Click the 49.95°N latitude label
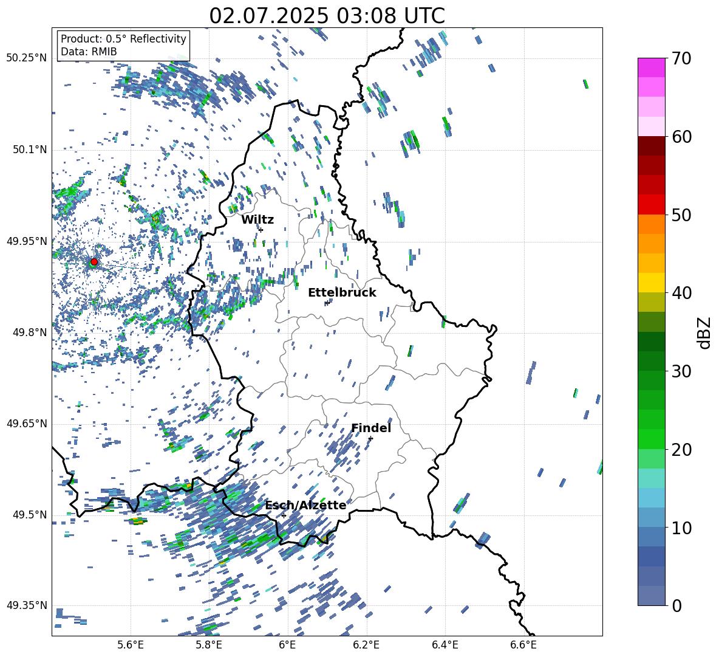This screenshot has width=719, height=657. click(27, 241)
